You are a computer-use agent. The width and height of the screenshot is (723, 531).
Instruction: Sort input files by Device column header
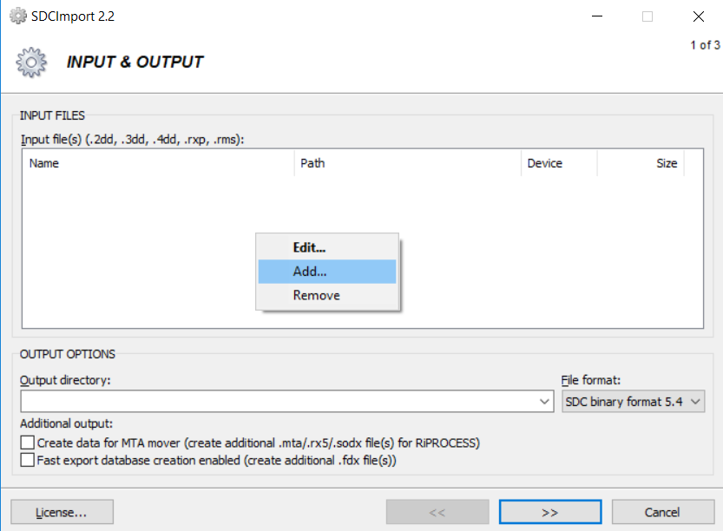pos(559,163)
